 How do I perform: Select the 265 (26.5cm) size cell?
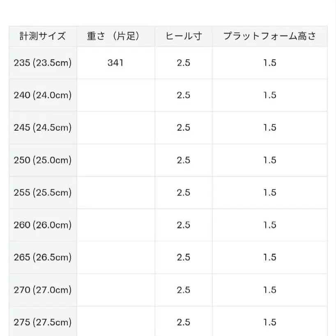pyautogui.click(x=43, y=257)
